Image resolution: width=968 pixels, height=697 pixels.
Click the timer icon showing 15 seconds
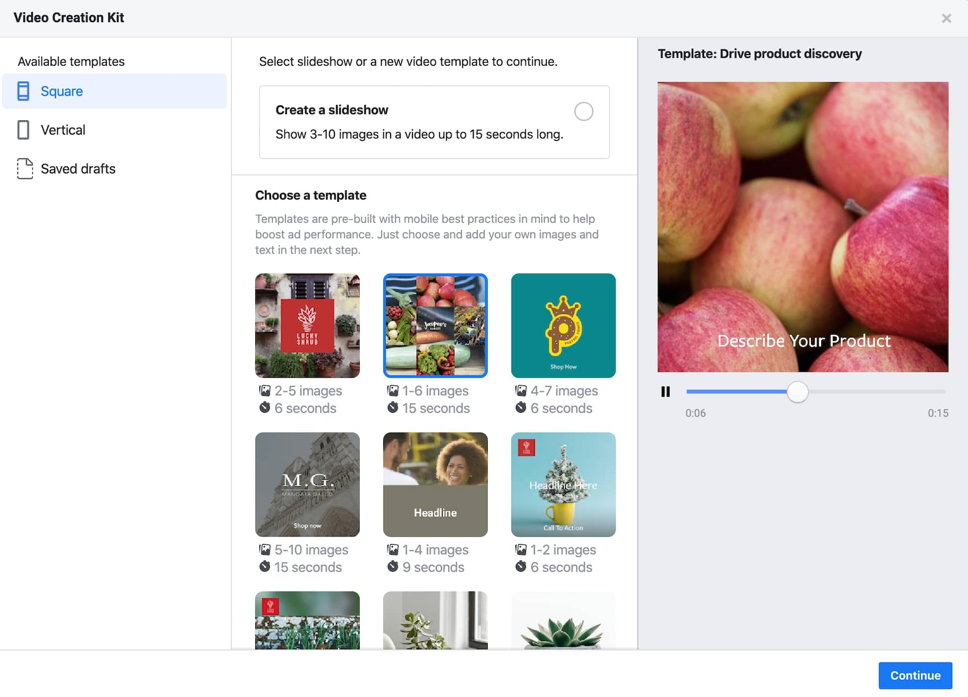393,408
